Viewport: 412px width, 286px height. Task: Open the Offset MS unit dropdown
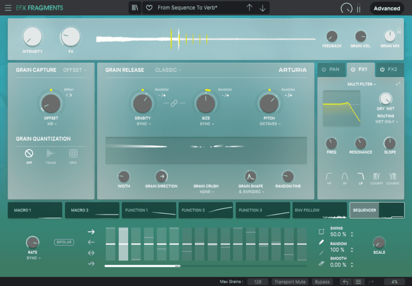(x=52, y=124)
